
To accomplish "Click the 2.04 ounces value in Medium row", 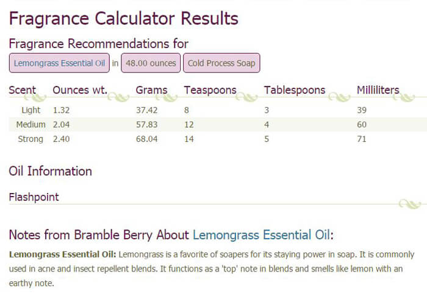I will click(62, 124).
